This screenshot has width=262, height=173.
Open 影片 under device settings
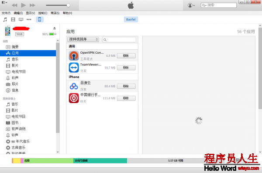click(28, 66)
